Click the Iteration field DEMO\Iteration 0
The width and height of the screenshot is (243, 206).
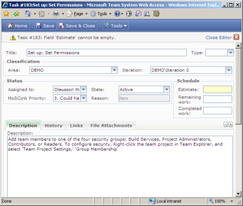click(x=188, y=70)
